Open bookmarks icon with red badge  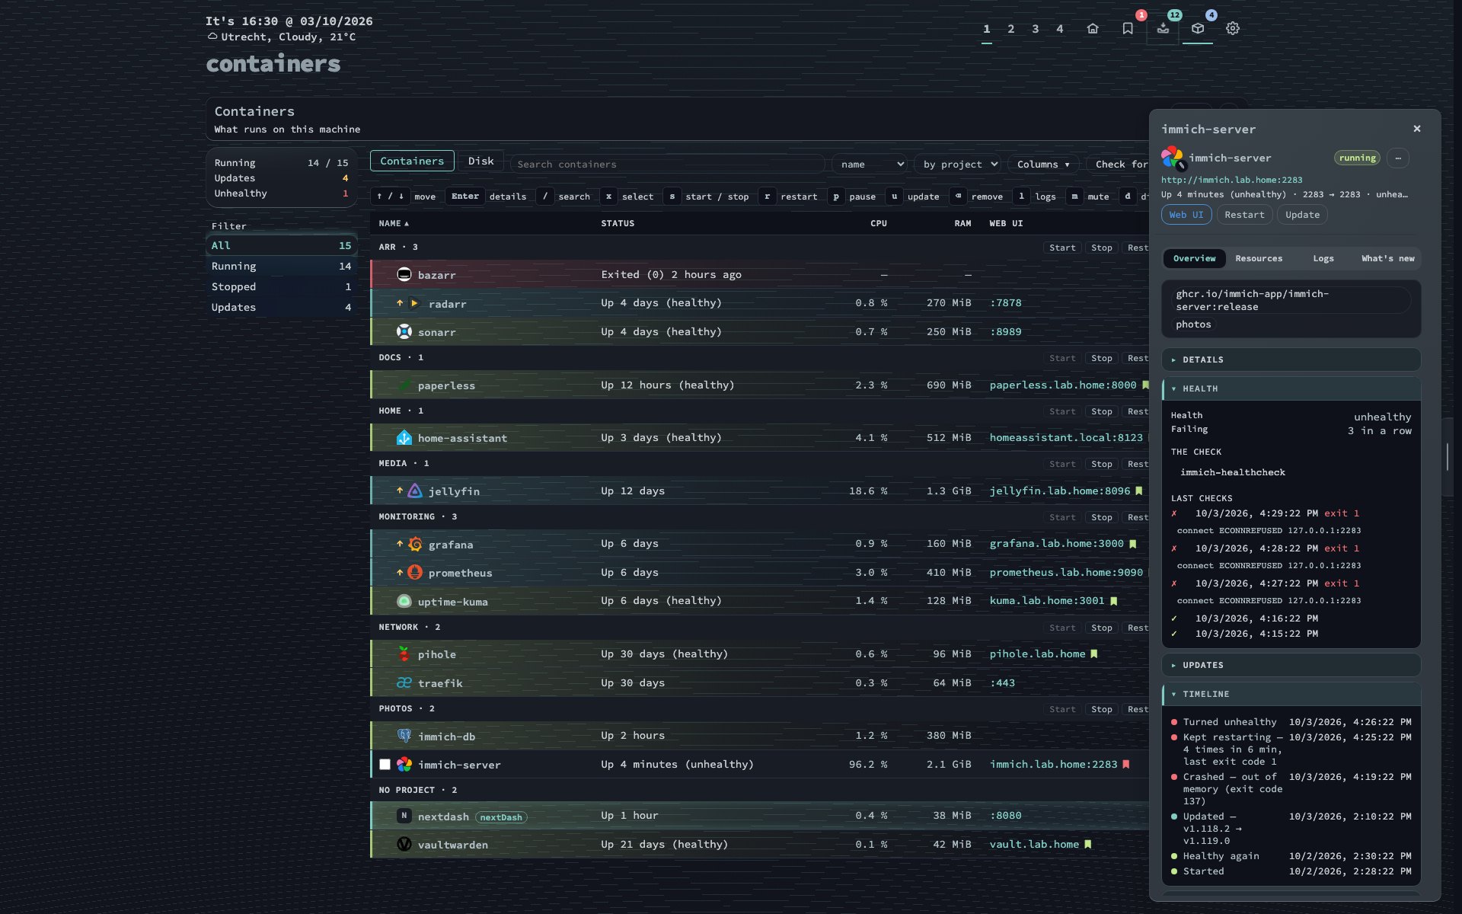(1128, 28)
